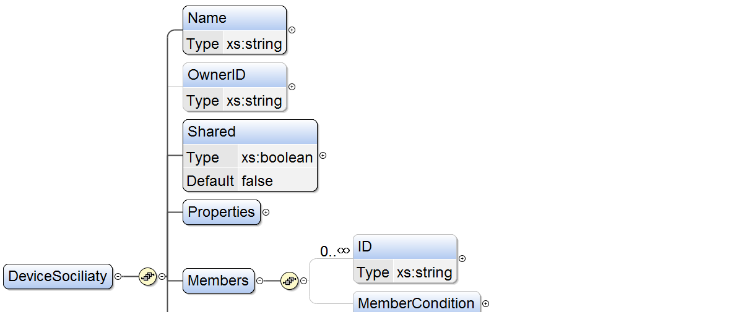Viewport: 733px width, 312px height.
Task: Expand the OwnerID element
Action: pos(292,86)
